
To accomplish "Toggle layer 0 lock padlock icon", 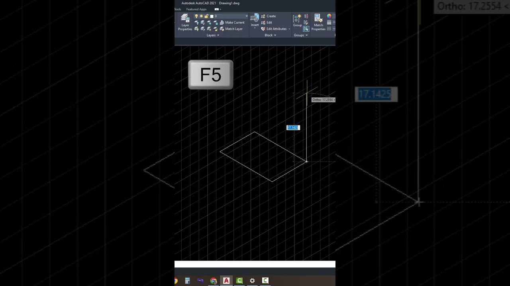I will (206, 16).
